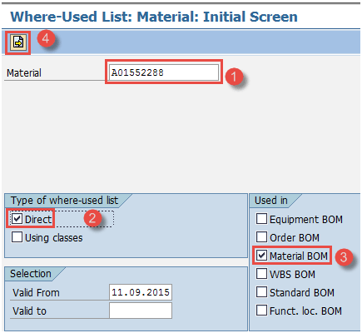Click the red step marker numbered 4
Screen dimensions: 362x333
(x=46, y=38)
